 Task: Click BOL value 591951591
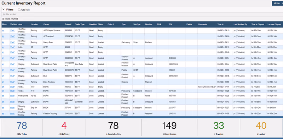pos(173,76)
